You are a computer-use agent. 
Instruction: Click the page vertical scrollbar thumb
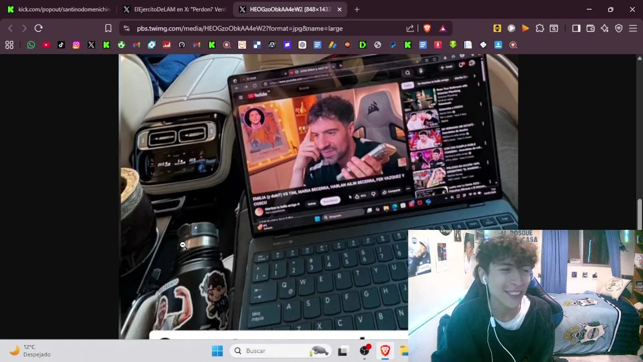tap(639, 214)
